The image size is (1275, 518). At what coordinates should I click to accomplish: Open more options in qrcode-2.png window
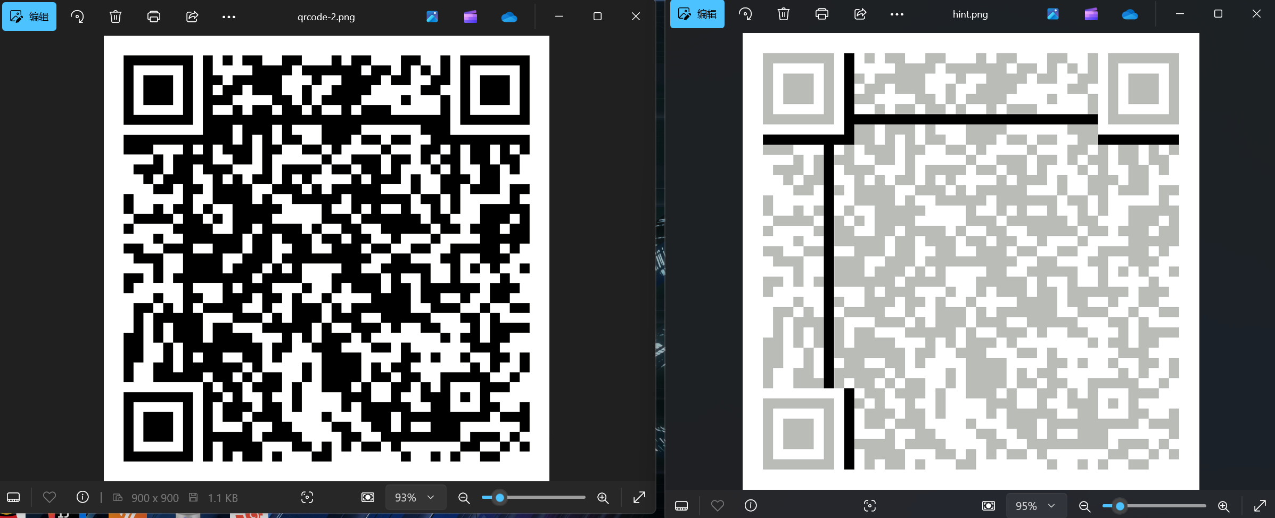click(229, 17)
